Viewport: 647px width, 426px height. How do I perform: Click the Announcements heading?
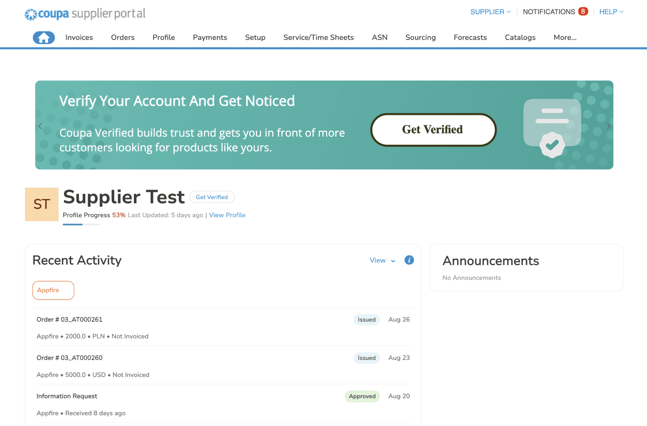pos(491,261)
